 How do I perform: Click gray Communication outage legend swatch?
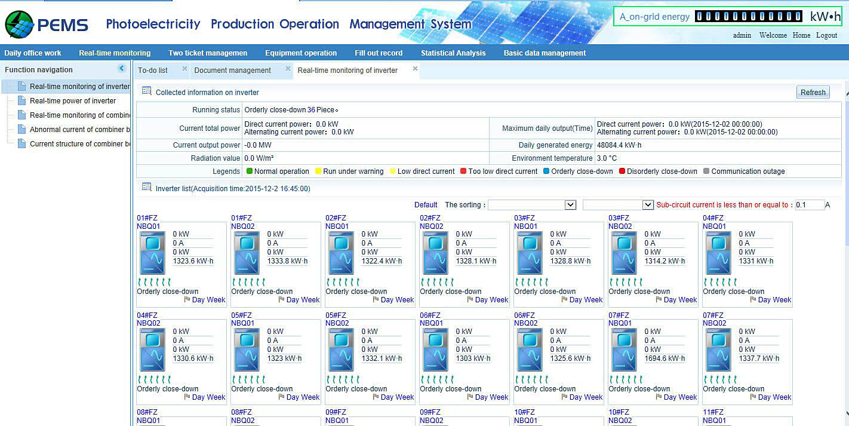click(706, 171)
